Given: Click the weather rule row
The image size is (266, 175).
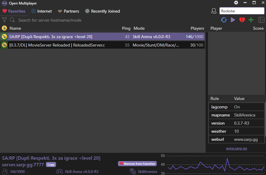Looking at the screenshot, I should tap(237, 131).
